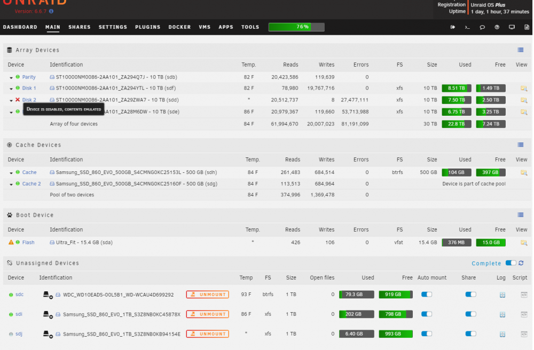Open the Disk 1 dropdown arrow
Viewport: 534px width, 350px height.
(11, 89)
